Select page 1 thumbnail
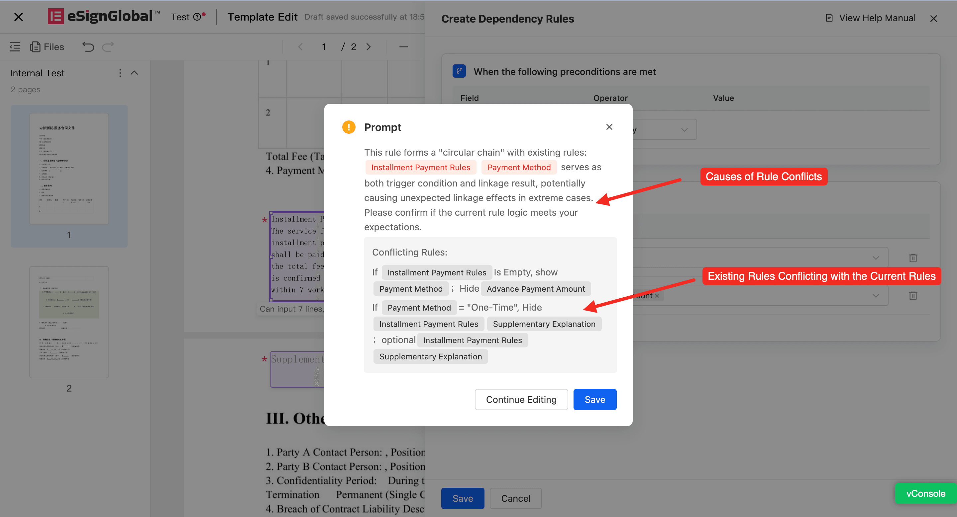957x517 pixels. coord(69,169)
